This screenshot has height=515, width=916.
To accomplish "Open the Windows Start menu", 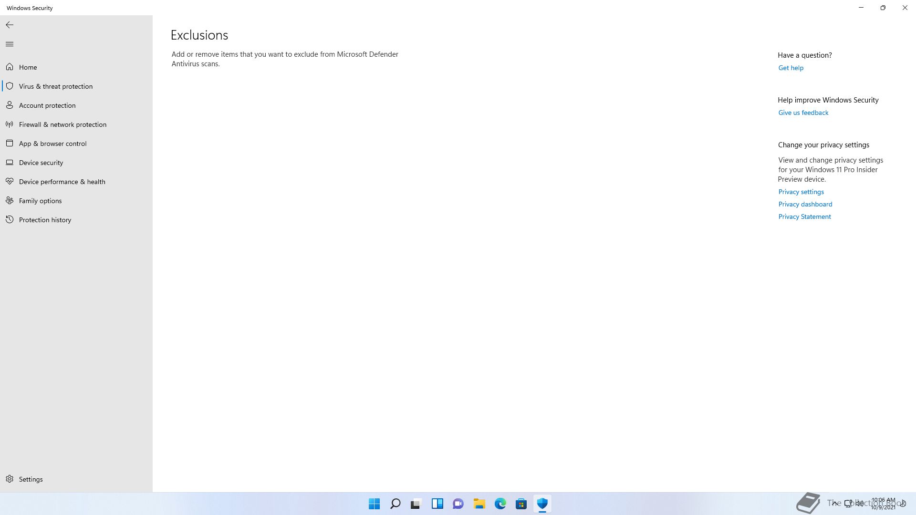I will point(375,504).
